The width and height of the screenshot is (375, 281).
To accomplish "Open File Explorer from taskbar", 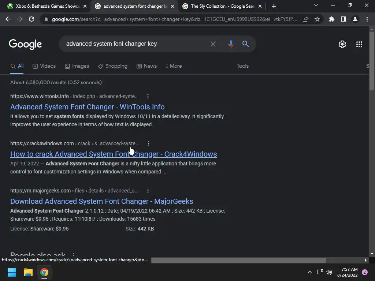I will tap(28, 272).
